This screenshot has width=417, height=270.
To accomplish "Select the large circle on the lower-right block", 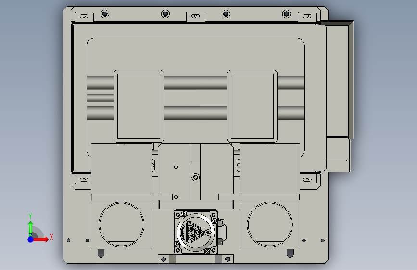I will tap(270, 224).
